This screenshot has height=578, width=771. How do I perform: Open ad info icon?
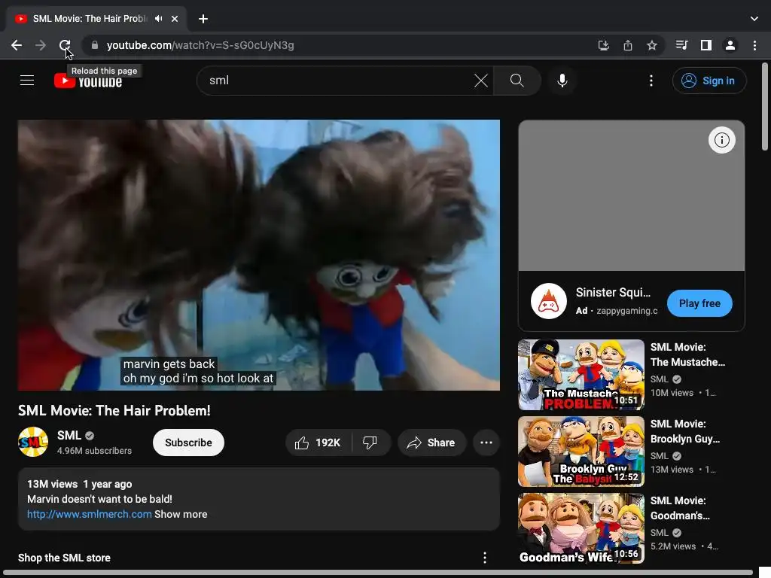721,140
